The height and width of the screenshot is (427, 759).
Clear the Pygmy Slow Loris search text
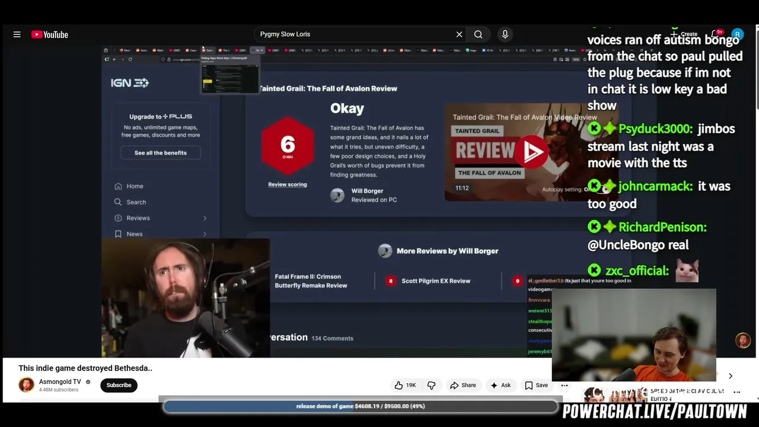coord(459,34)
